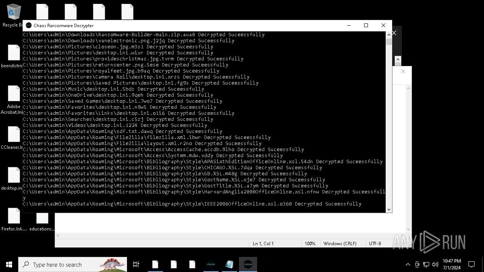Click the Pictures\desktop.ini.wiur line

tap(118, 53)
